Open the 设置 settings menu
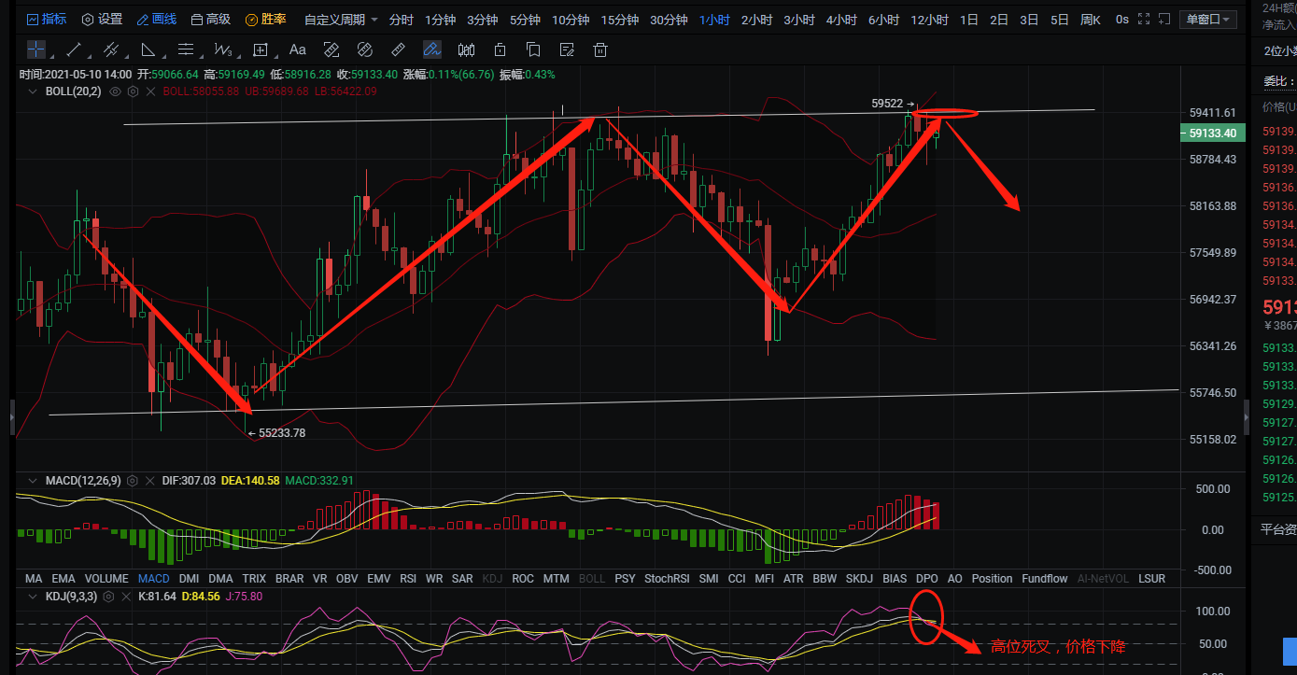 [103, 19]
